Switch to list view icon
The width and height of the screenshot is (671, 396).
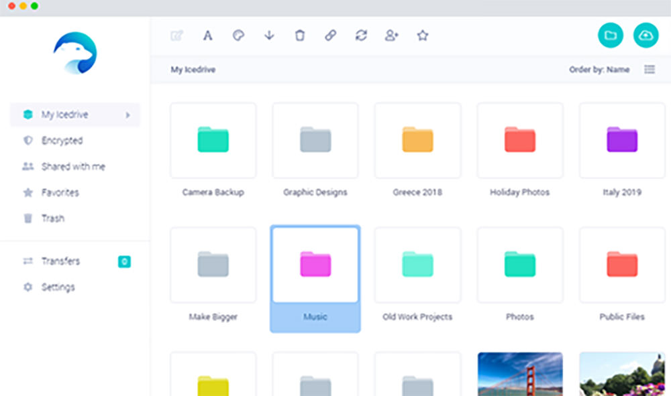click(x=650, y=69)
